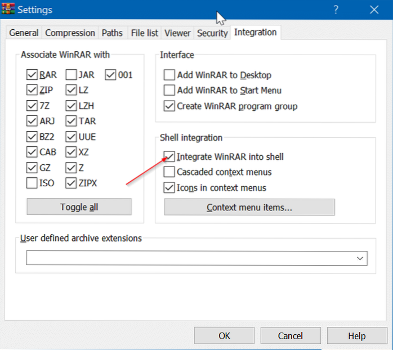Confirm settings with OK button

pyautogui.click(x=224, y=336)
